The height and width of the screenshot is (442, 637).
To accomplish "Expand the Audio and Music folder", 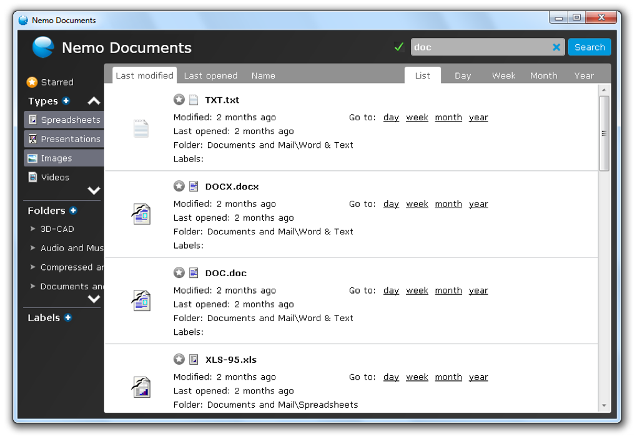I will [x=32, y=248].
